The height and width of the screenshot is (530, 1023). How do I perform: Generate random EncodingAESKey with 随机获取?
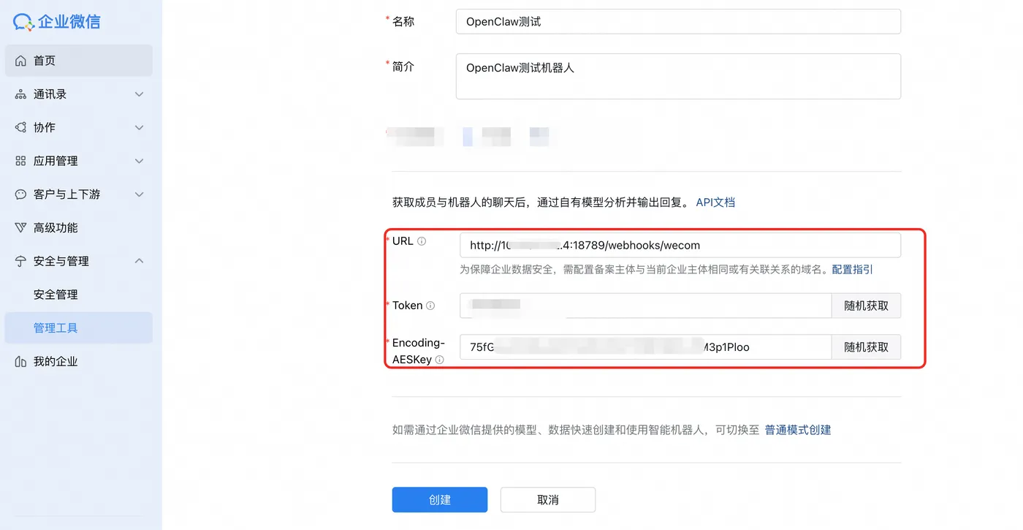[x=866, y=347]
